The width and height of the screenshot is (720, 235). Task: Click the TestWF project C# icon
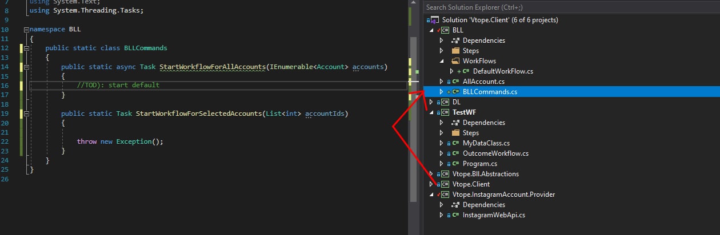coord(445,112)
